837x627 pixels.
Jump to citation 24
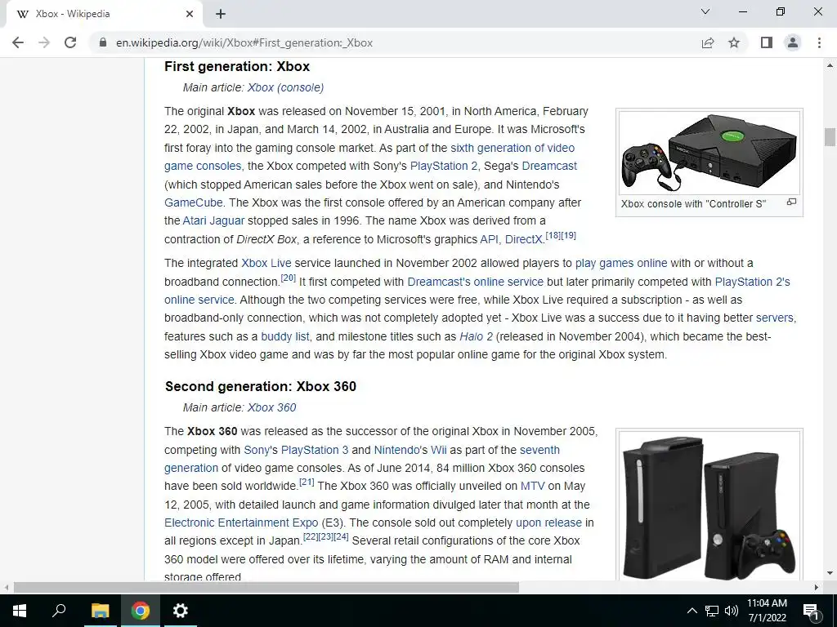341,537
